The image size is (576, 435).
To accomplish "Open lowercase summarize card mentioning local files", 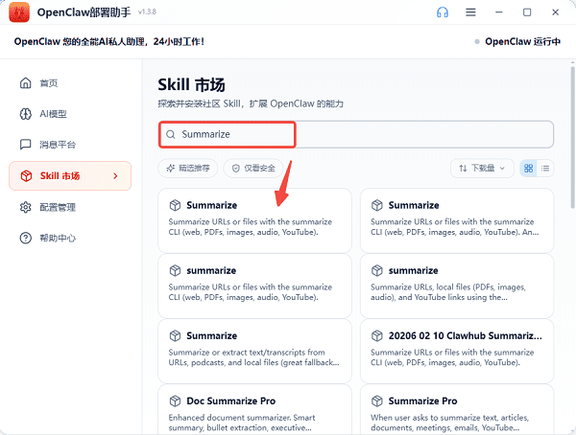I will (457, 286).
